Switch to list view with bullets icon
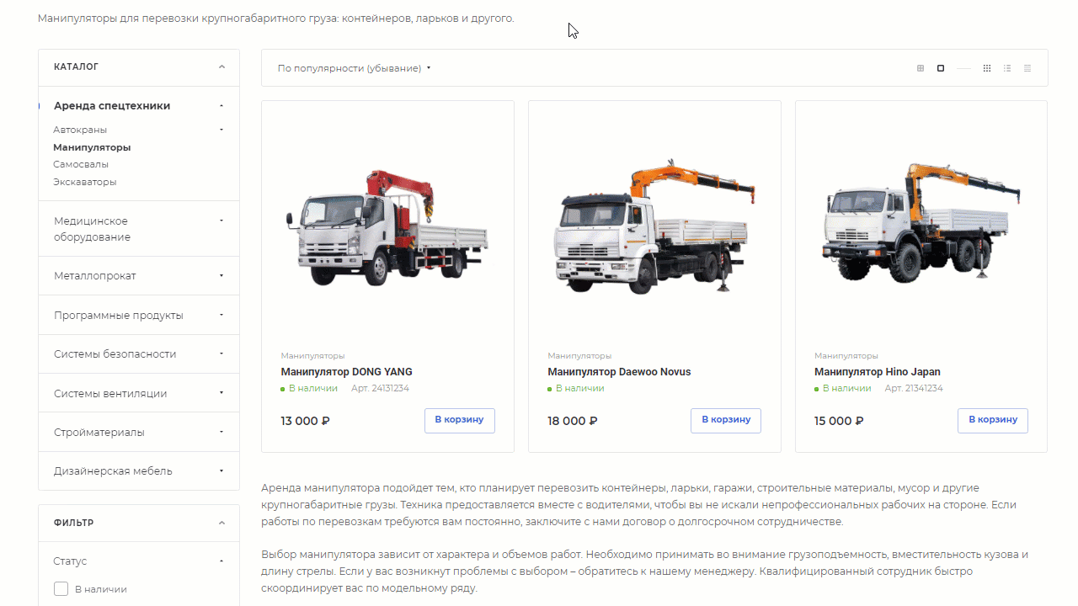The width and height of the screenshot is (1078, 606). click(1007, 68)
